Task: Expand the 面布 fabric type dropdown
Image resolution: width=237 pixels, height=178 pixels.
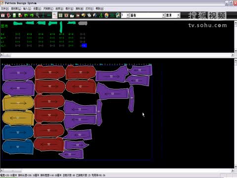Action: pyautogui.click(x=163, y=15)
